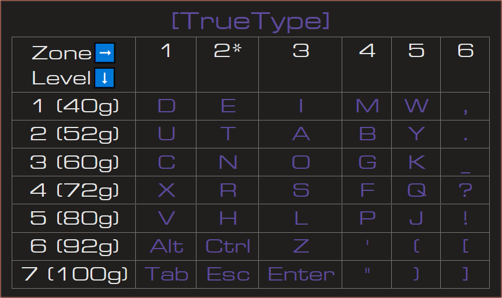The width and height of the screenshot is (502, 298).
Task: Click the Level 1 (40g) row label
Action: click(x=74, y=107)
